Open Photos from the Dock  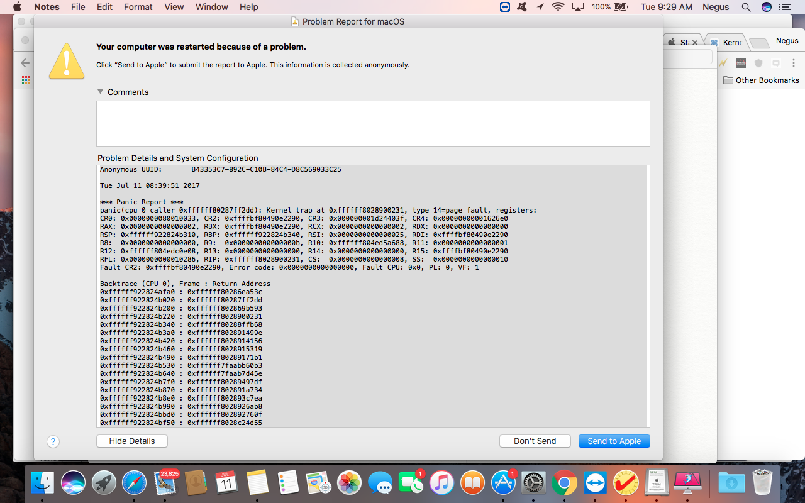pos(349,483)
